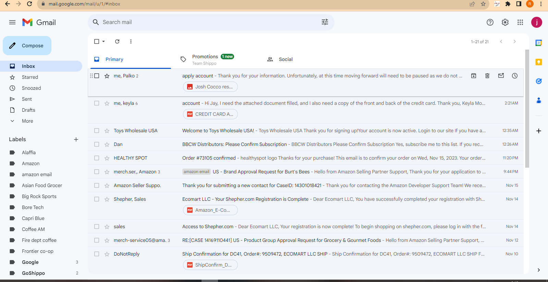Screen dimensions: 548x282
Task: Star the Toys Wholesale USA email
Action: 107,131
